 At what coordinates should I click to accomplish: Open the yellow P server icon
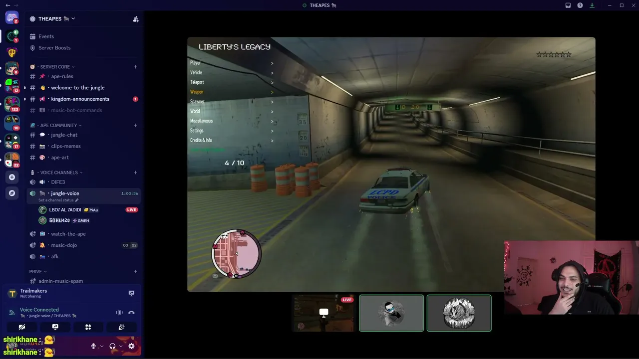tap(12, 52)
